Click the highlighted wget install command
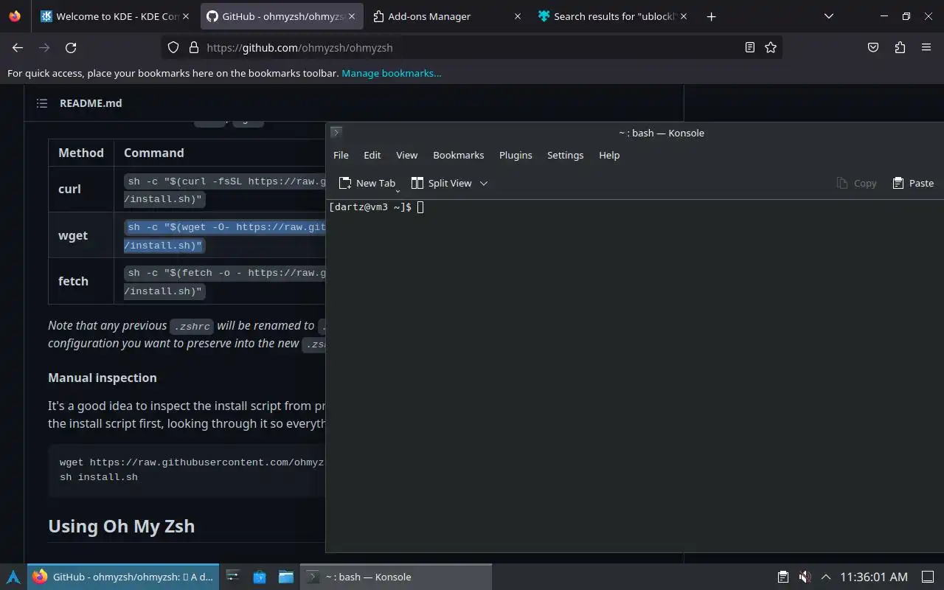Viewport: 944px width, 590px height. tap(225, 236)
